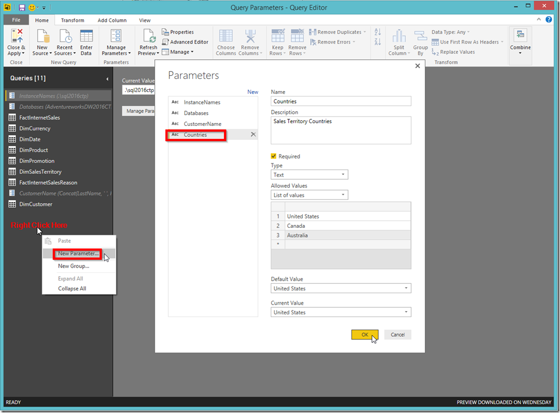Click the smiley feedback icon

[32, 8]
